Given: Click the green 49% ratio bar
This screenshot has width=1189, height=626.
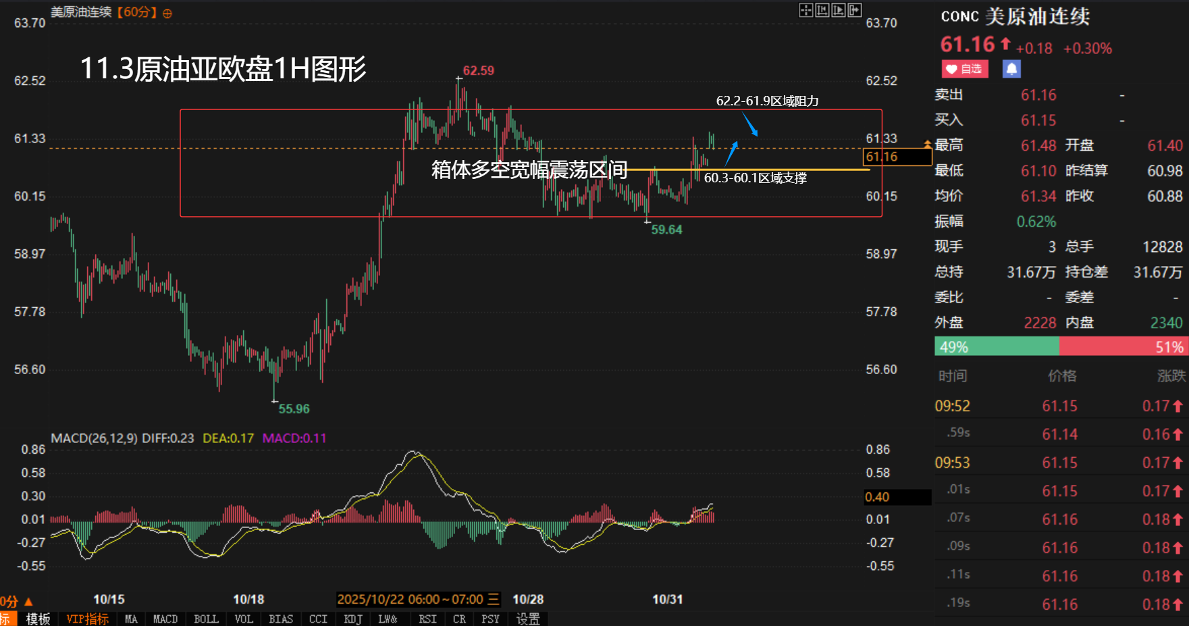Looking at the screenshot, I should [996, 346].
